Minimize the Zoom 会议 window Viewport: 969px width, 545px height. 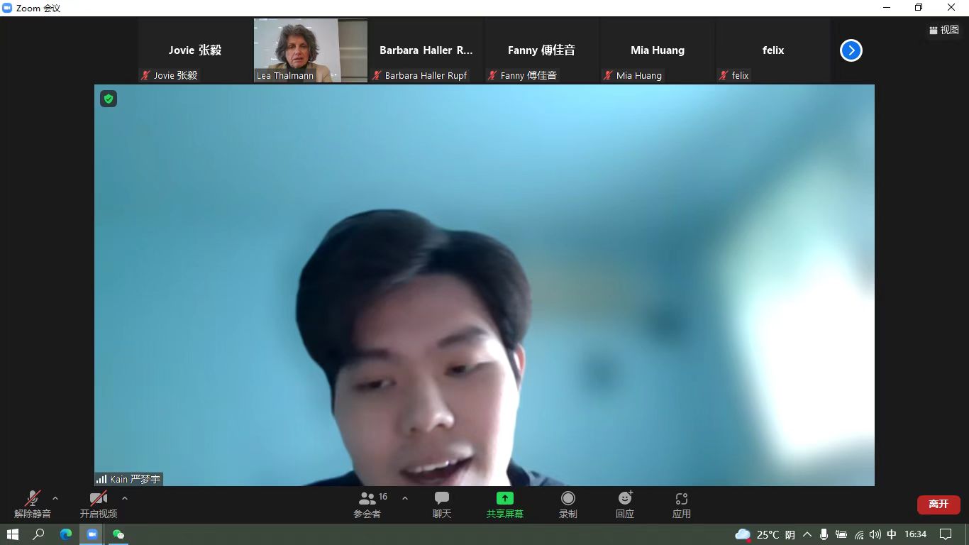(887, 8)
